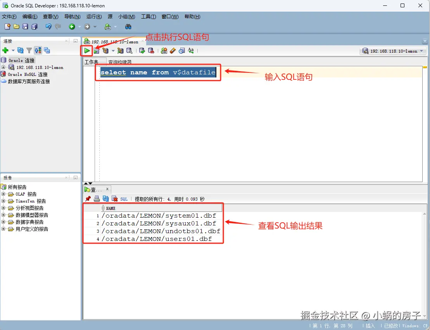Open the dropdown beside the Explain Plan icon
This screenshot has height=330, width=430.
pos(113,51)
